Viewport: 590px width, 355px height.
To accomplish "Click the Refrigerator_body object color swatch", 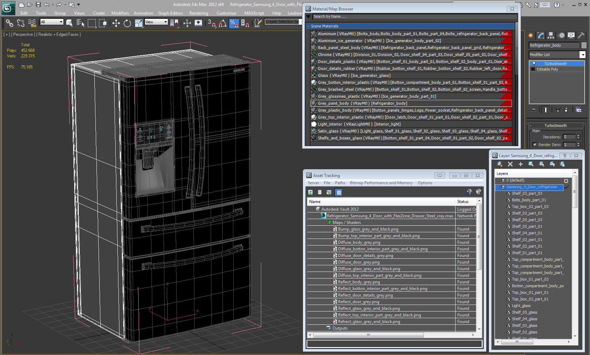I will tap(584, 45).
